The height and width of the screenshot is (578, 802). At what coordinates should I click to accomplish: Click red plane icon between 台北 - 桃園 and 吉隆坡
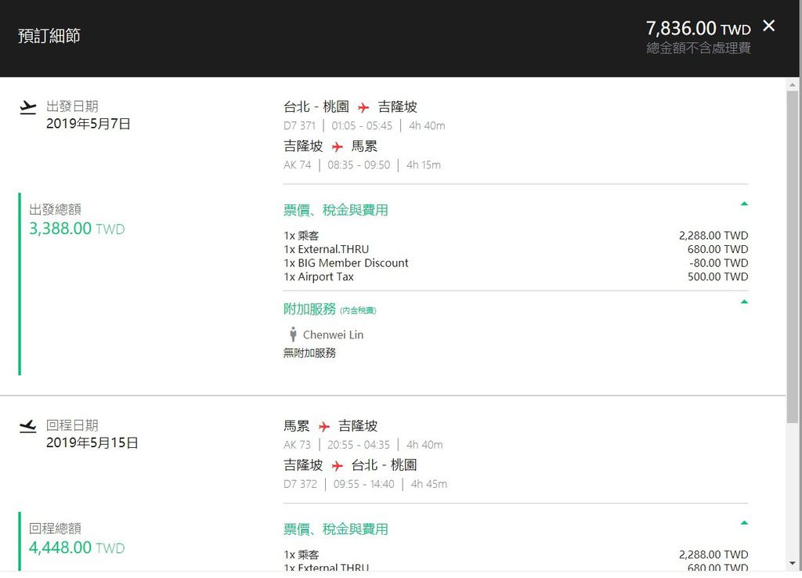click(363, 107)
